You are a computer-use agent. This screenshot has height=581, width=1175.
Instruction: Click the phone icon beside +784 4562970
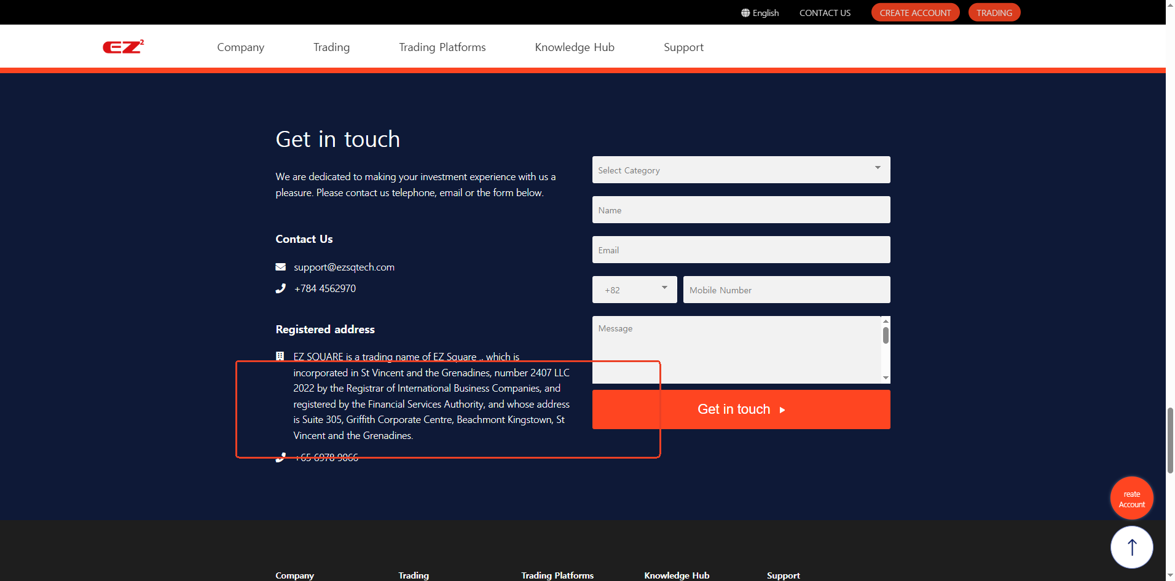pos(281,288)
